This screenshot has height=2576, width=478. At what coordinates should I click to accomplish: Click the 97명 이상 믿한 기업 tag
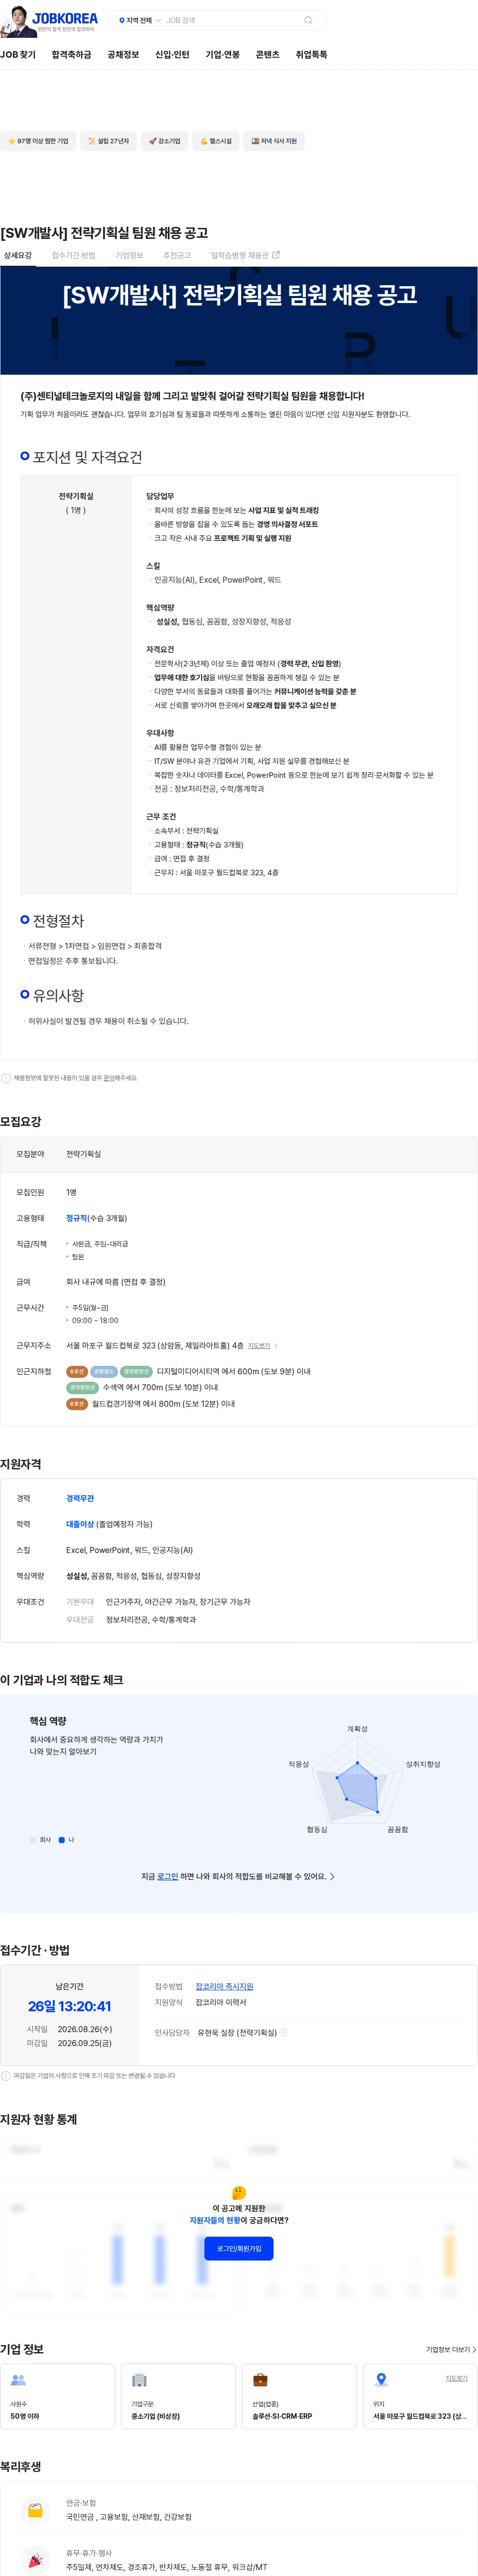pos(38,141)
